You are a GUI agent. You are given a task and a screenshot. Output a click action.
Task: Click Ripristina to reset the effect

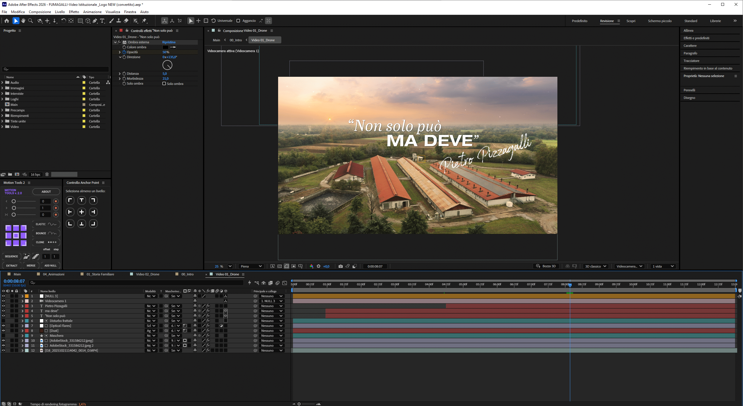click(x=169, y=42)
